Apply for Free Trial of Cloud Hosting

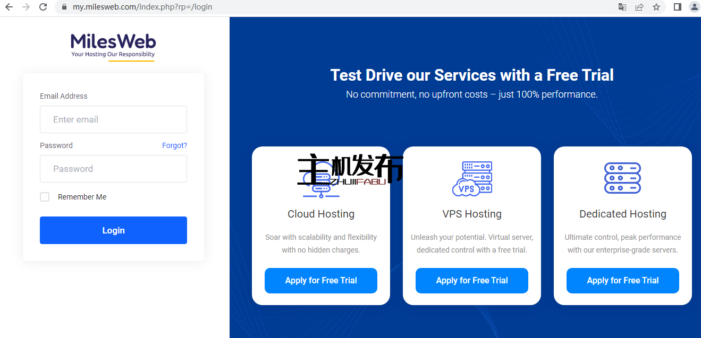click(321, 281)
